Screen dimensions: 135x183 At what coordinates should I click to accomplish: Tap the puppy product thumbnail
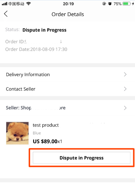pyautogui.click(x=17, y=133)
